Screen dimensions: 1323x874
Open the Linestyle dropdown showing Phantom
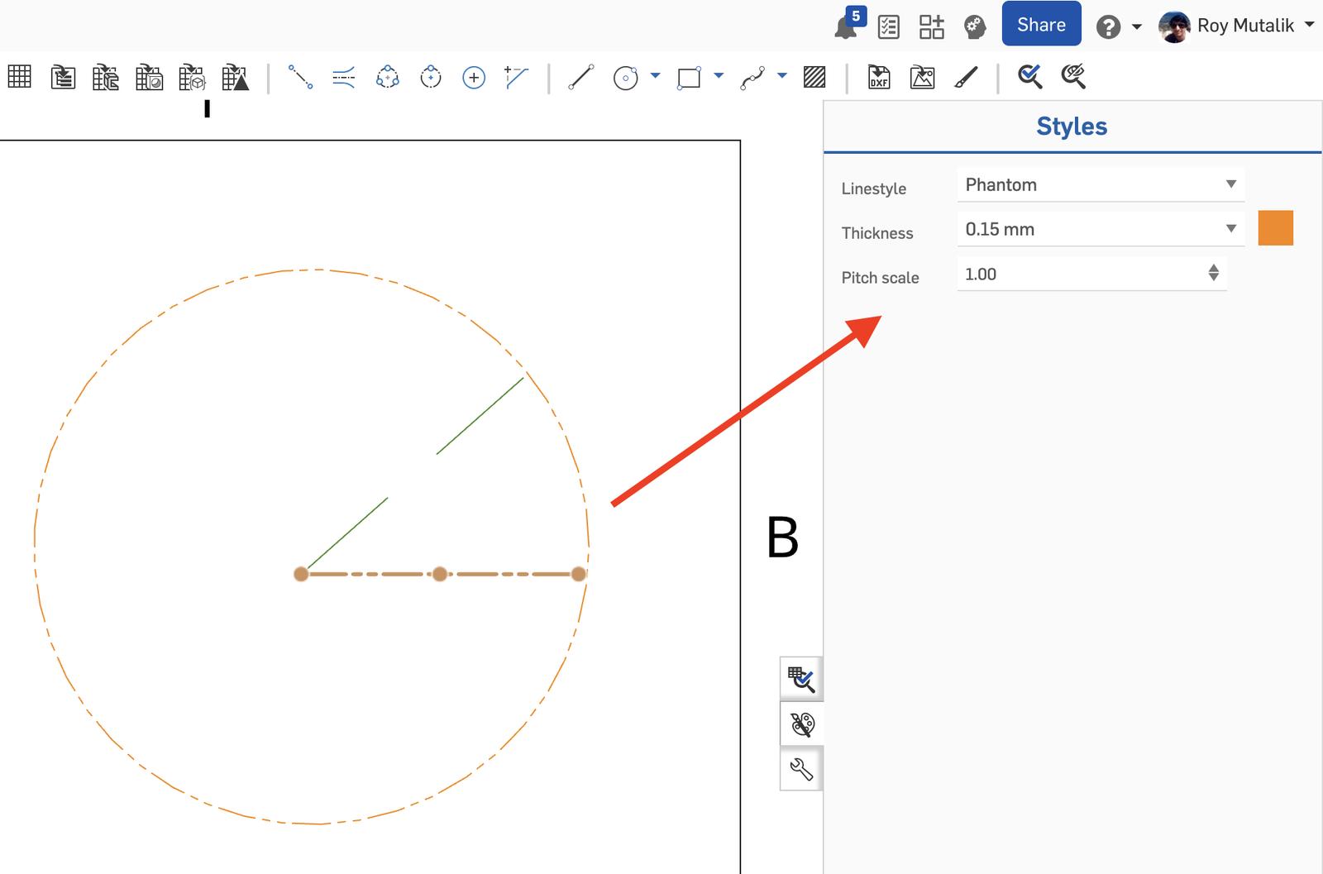point(1100,184)
